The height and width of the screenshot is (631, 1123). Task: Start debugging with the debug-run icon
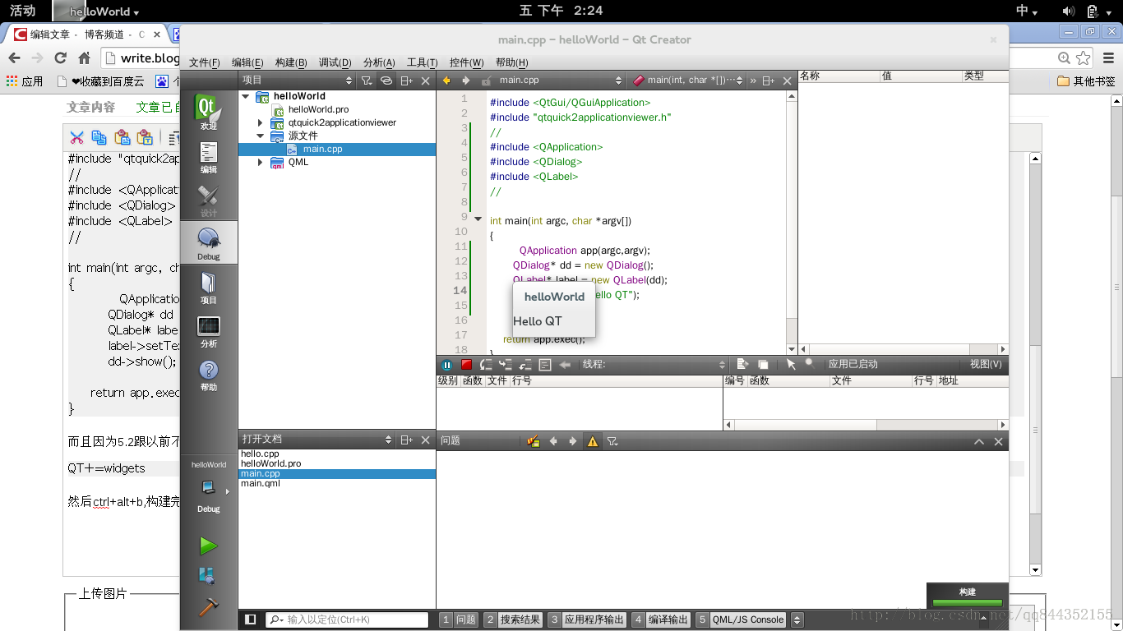click(x=208, y=576)
